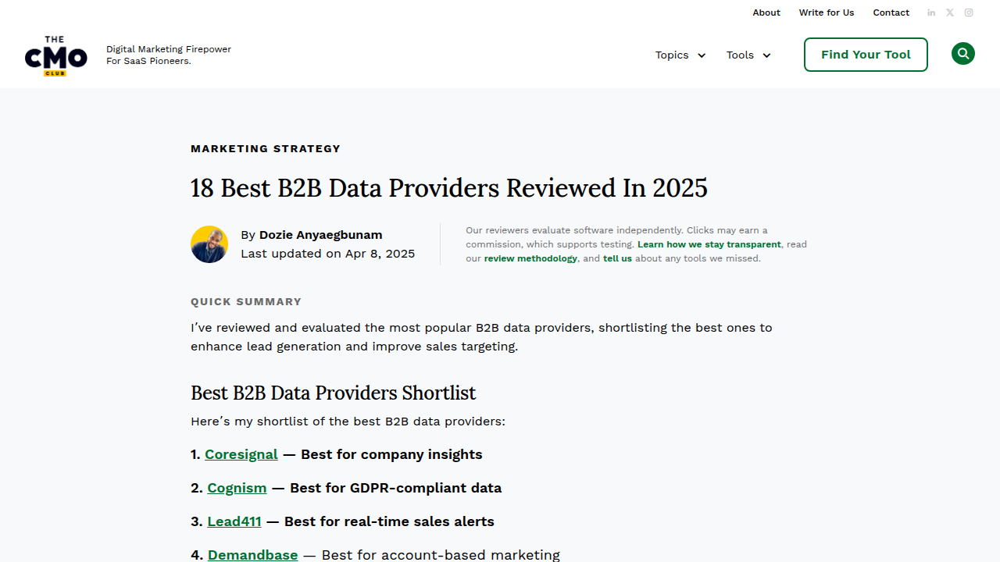Open the Coresignal shortlist link
Viewport: 1000px width, 562px height.
point(241,454)
